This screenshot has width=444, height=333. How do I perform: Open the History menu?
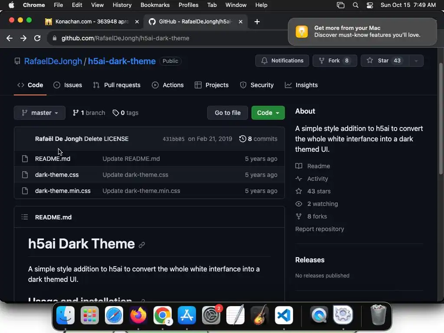pyautogui.click(x=122, y=5)
